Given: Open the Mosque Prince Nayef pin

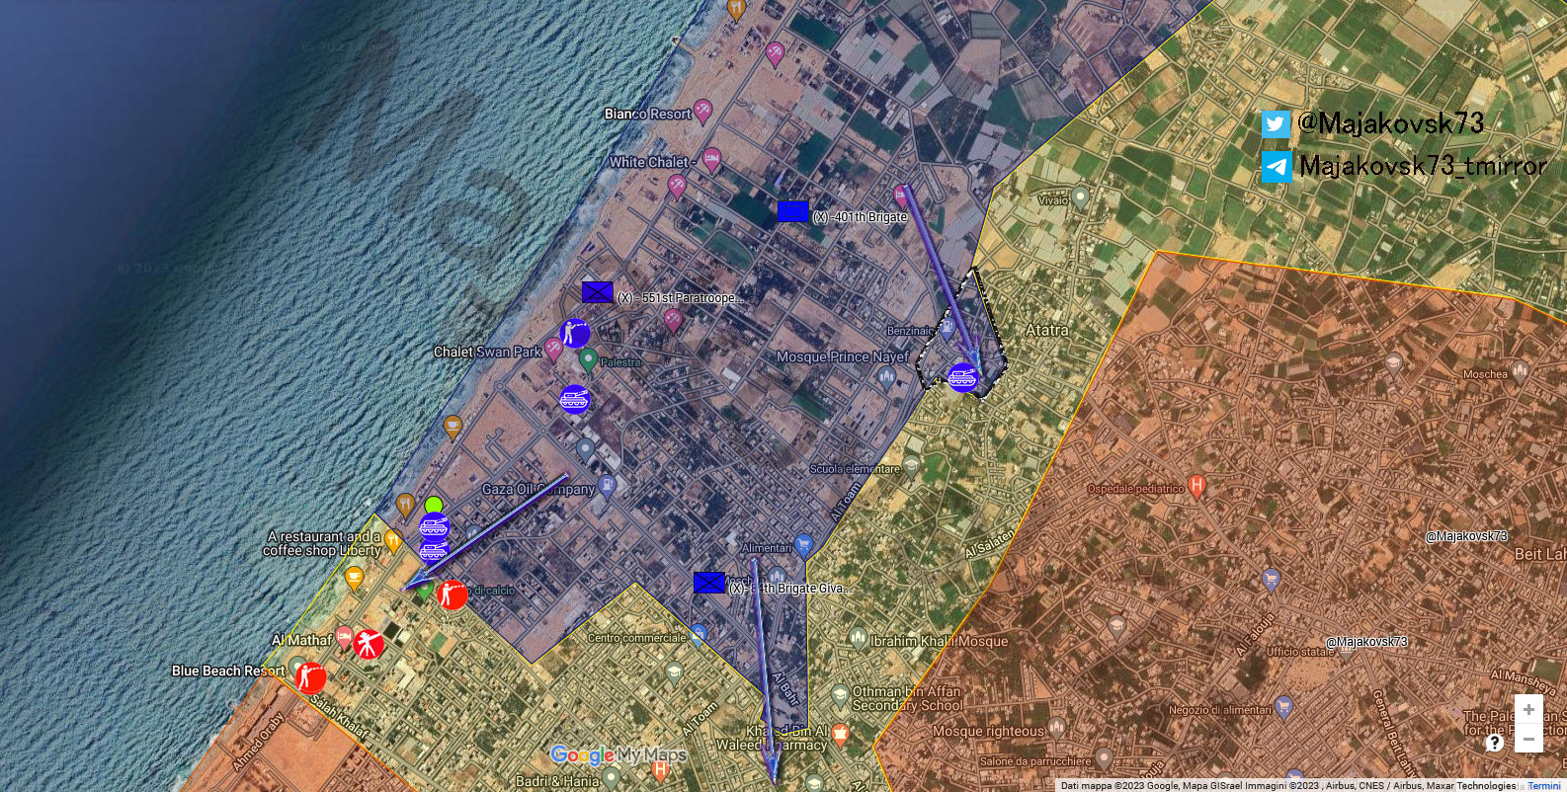Looking at the screenshot, I should 886,375.
